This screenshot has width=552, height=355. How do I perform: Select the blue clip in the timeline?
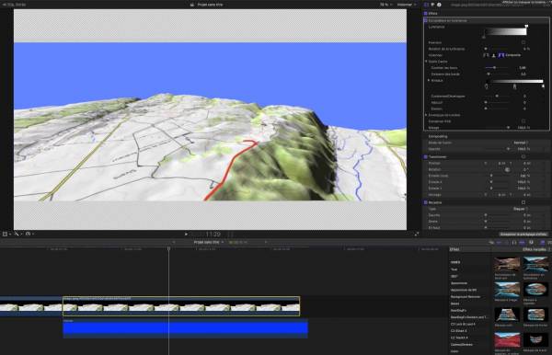click(186, 328)
